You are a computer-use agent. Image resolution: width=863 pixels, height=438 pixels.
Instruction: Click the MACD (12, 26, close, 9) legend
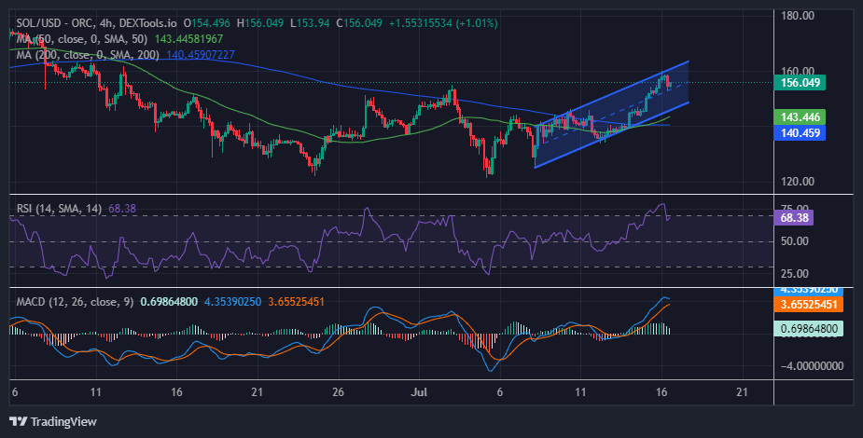point(75,302)
